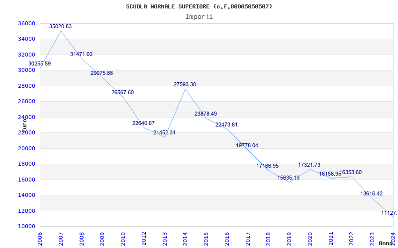398x248 pixels.
Task: Select the data label 13616.42
Action: tap(371, 194)
